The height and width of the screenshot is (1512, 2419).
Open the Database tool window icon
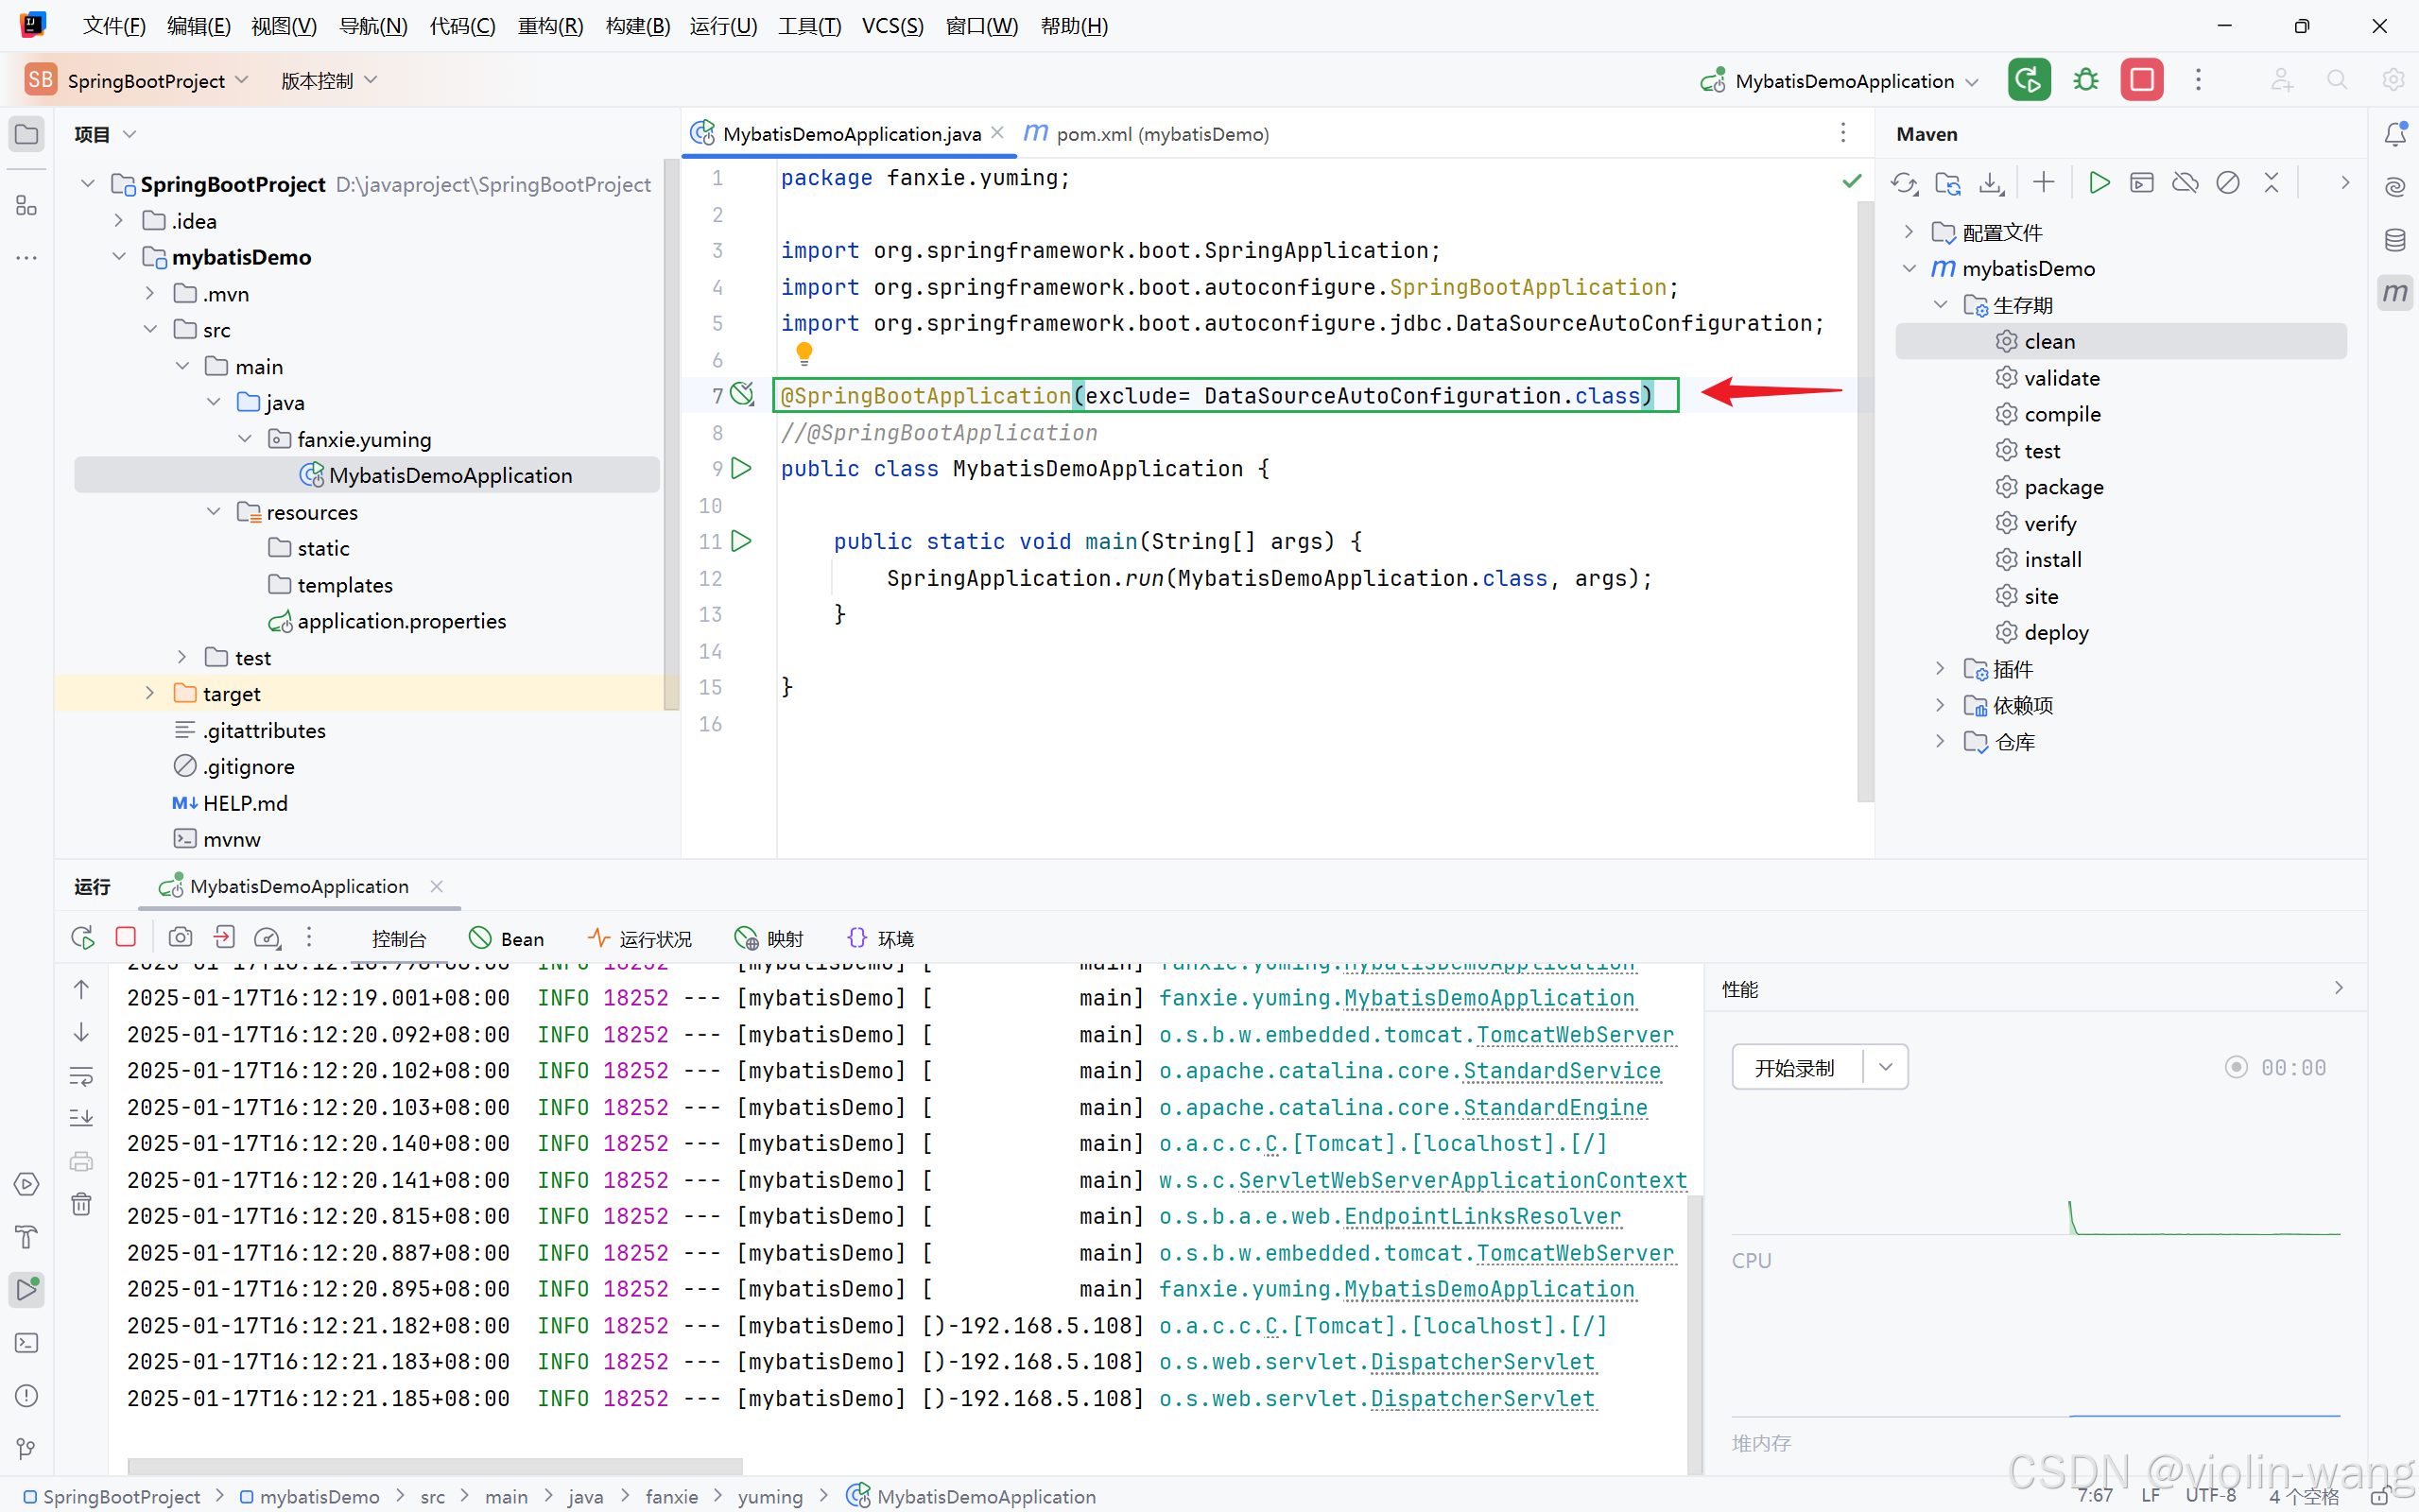click(2394, 240)
